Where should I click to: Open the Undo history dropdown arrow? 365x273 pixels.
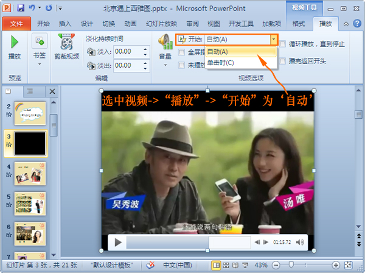[40, 8]
